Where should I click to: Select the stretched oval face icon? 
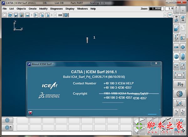(183, 56)
